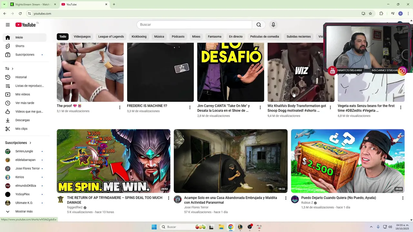Screen dimensions: 413x232
Task: Open Ultimate K.O. subscription channel
Action: (x=25, y=203)
